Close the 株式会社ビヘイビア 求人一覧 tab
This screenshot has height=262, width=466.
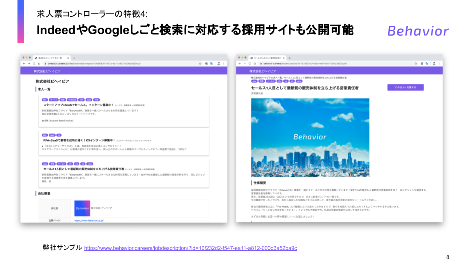click(68, 58)
